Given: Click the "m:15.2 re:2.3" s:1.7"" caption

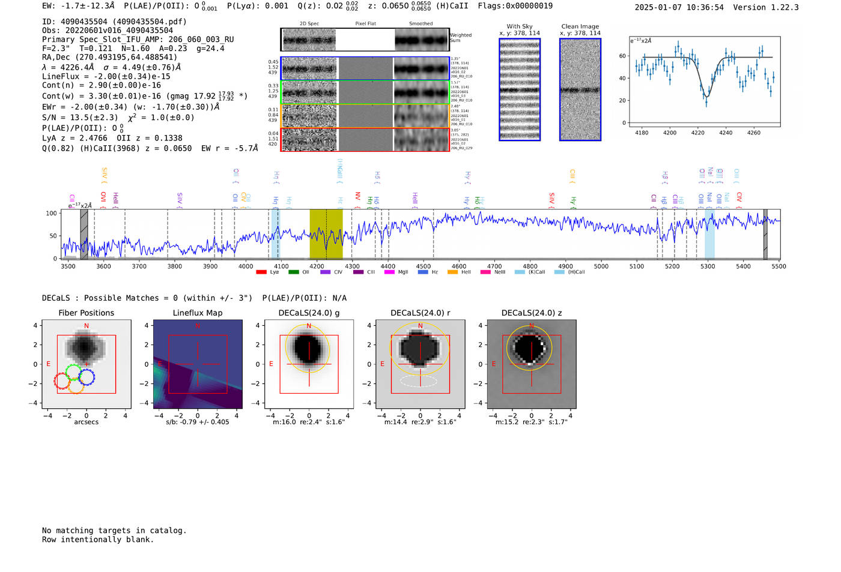Looking at the screenshot, I should pyautogui.click(x=531, y=422).
